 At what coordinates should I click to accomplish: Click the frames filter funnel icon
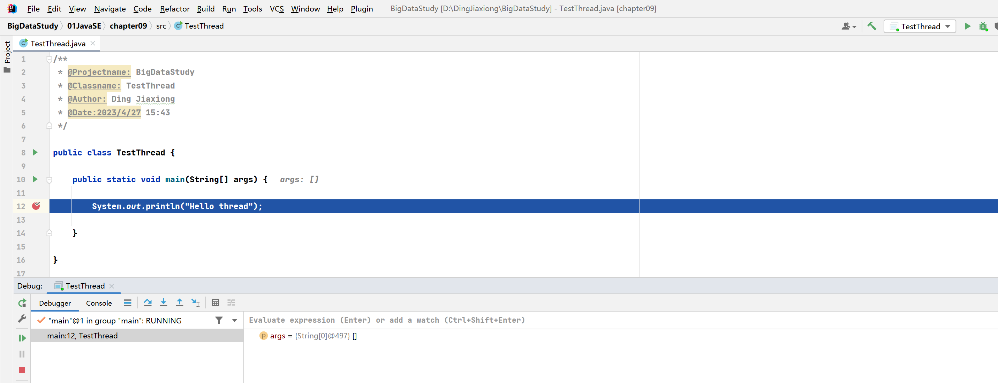219,320
